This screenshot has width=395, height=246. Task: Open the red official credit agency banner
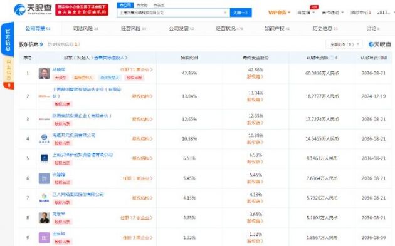82,9
